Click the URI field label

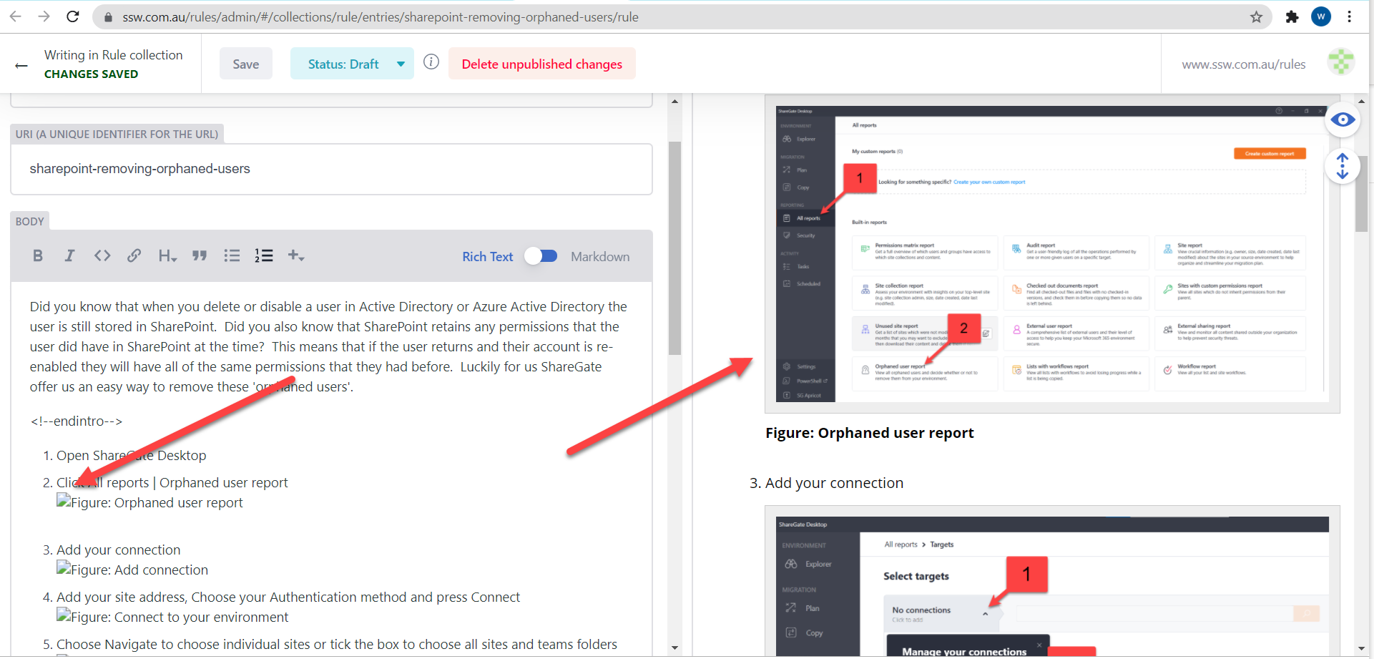click(x=117, y=135)
